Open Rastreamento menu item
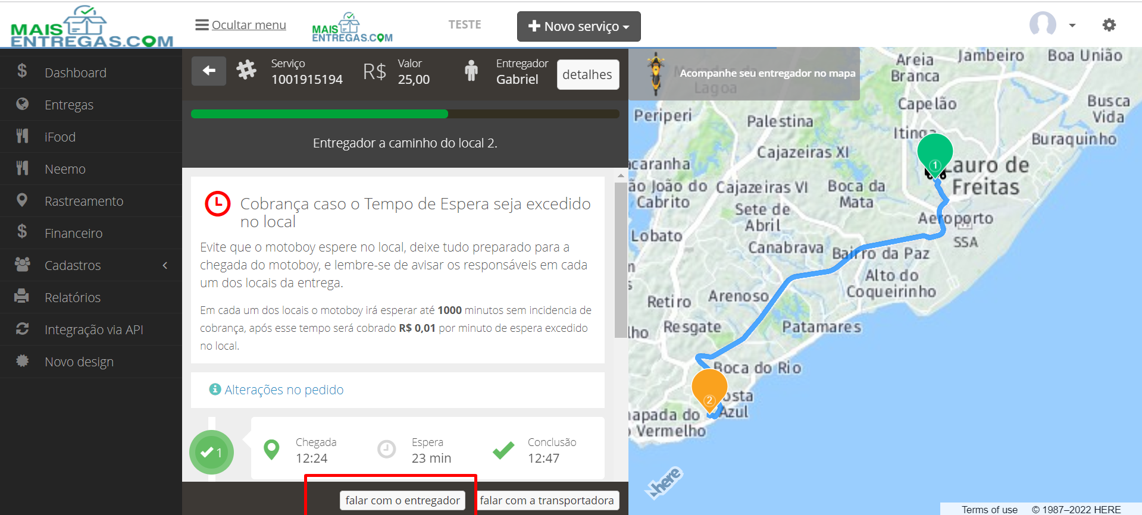1142x515 pixels. [91, 201]
